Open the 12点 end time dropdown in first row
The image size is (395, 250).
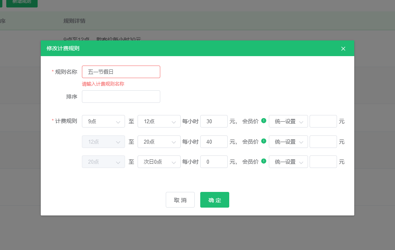click(159, 122)
